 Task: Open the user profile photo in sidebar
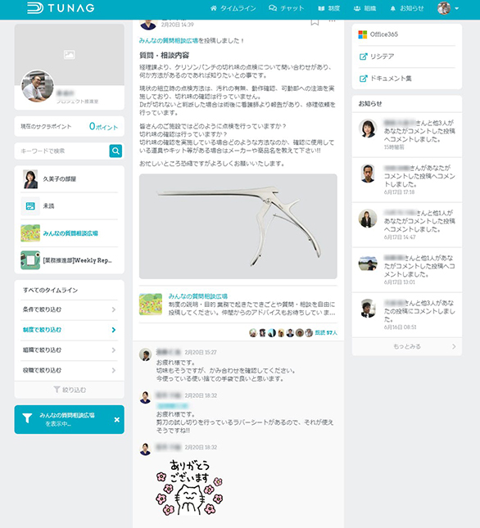tap(38, 86)
